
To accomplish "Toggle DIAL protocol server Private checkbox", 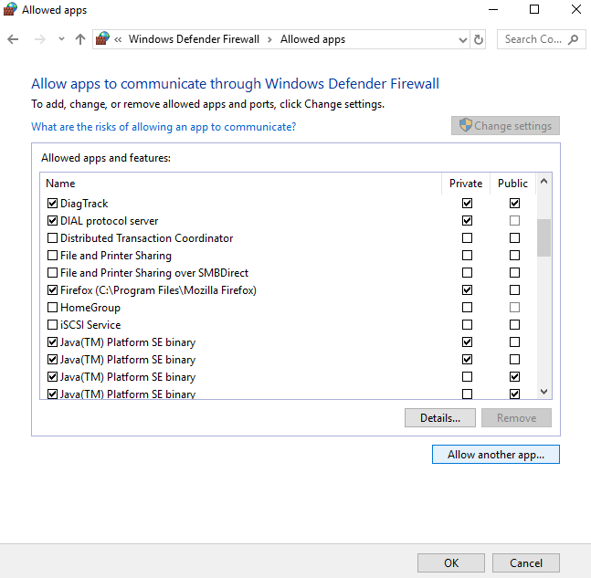I will [467, 220].
